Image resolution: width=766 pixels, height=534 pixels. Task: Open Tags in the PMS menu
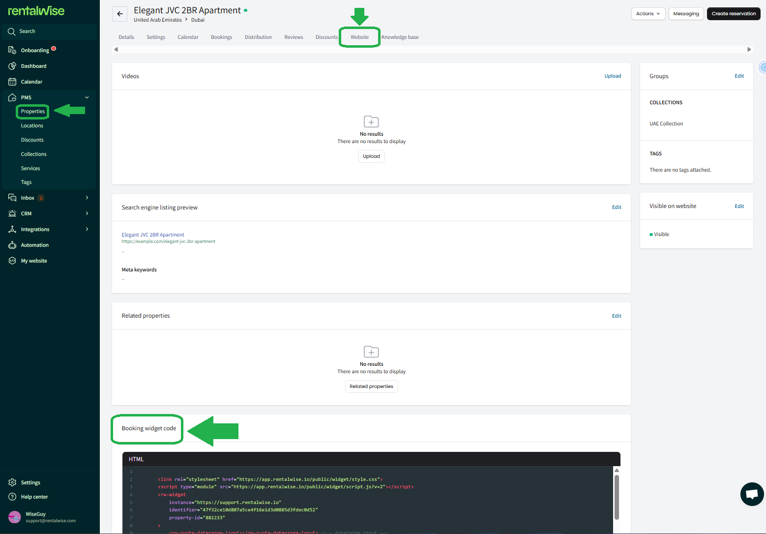tap(26, 182)
